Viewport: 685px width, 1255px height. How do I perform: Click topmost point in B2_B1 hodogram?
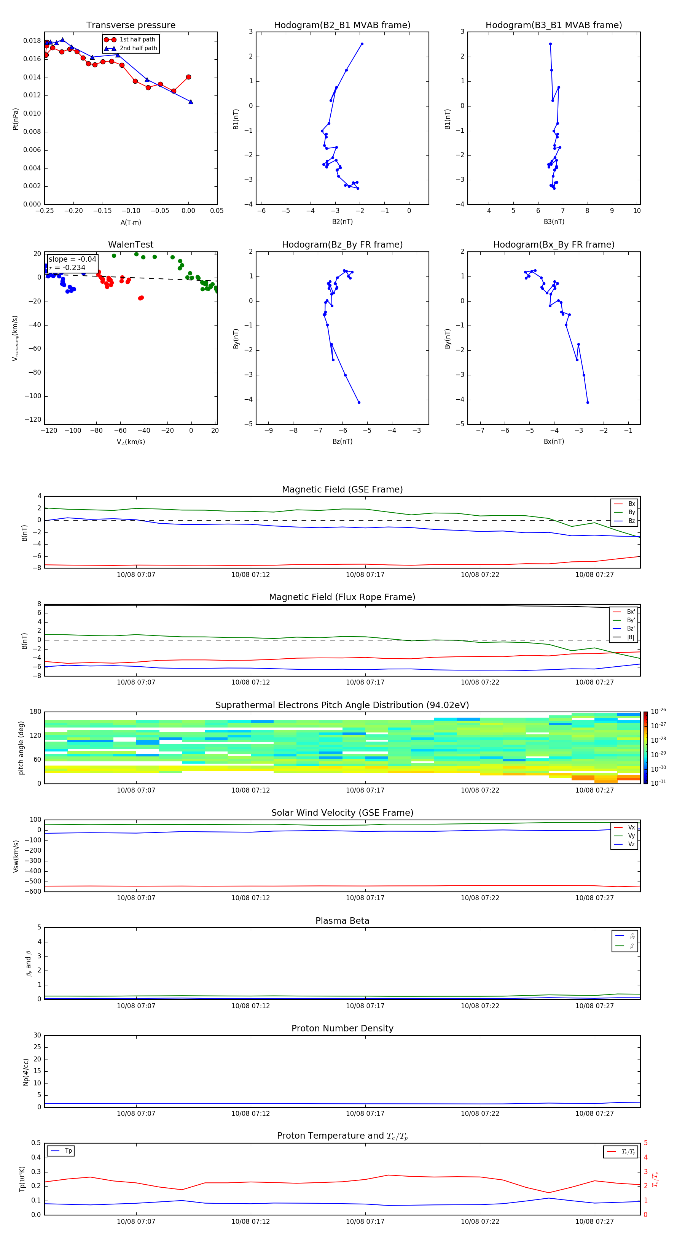362,44
